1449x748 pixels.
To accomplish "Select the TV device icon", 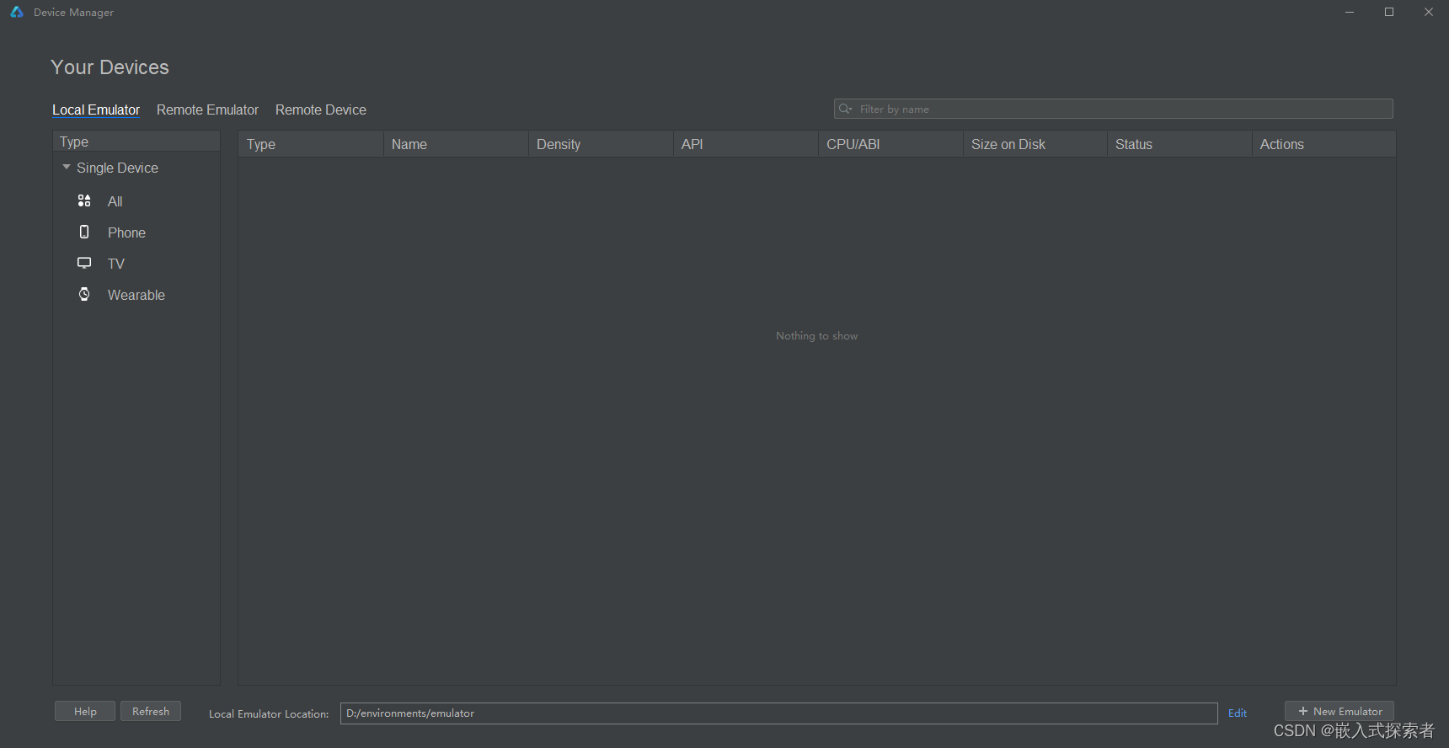I will (84, 263).
